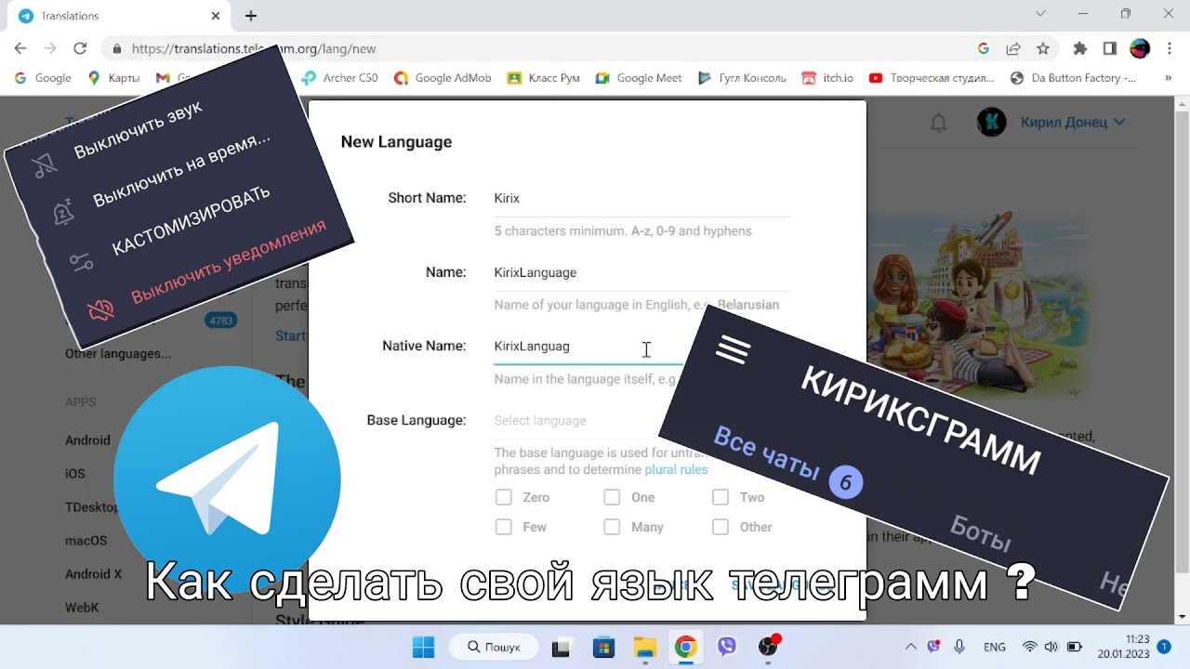
Task: Open a new browser tab
Action: (251, 16)
